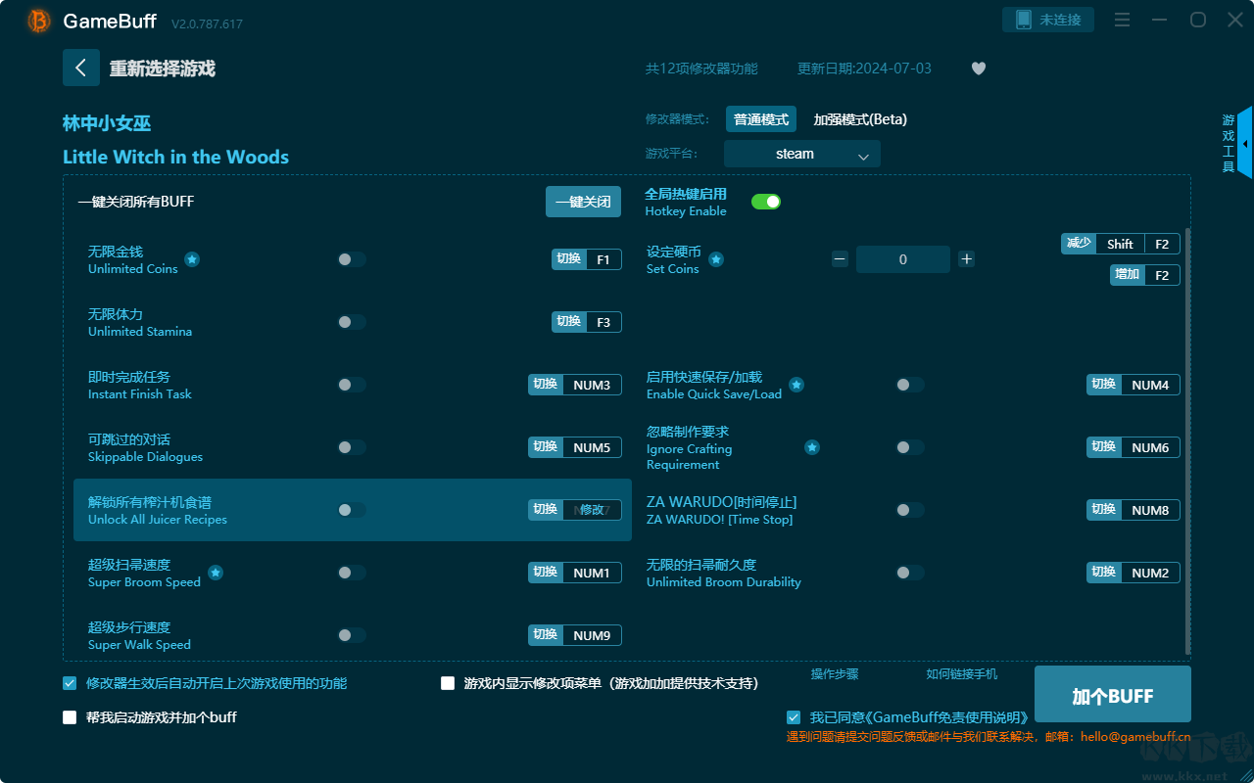Image resolution: width=1254 pixels, height=783 pixels.
Task: Click the F3 hotkey for Unlimited Stamina
Action: coord(603,322)
